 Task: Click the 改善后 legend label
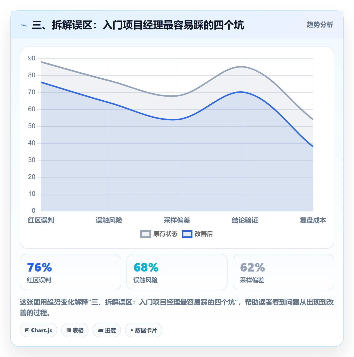[x=204, y=234]
